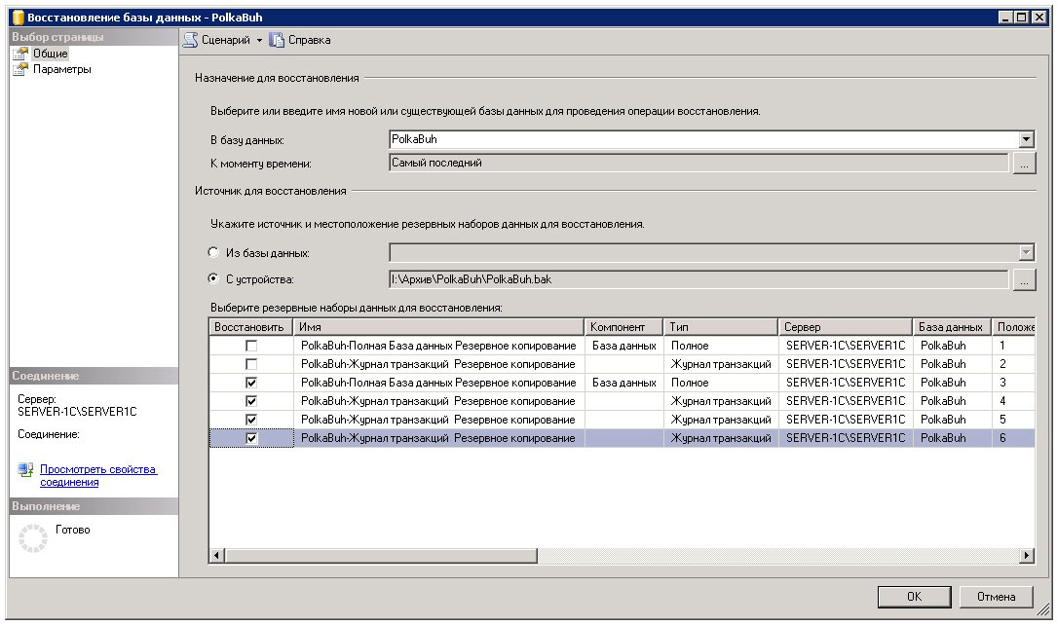Click the Сценарий script icon in toolbar
This screenshot has height=625, width=1057.
click(191, 40)
